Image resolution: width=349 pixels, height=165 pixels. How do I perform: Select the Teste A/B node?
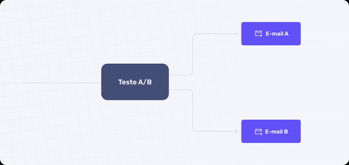pos(135,82)
